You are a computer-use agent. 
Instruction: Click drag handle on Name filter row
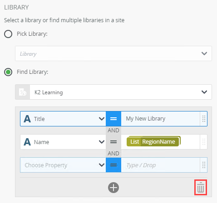tap(204, 142)
